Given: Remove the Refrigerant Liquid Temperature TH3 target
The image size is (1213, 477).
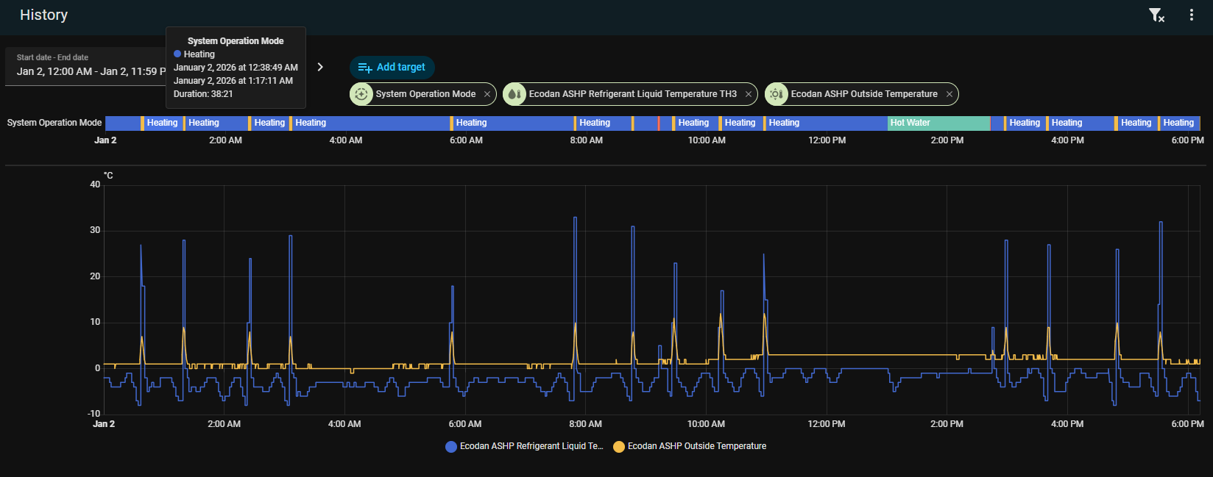Looking at the screenshot, I should point(749,94).
